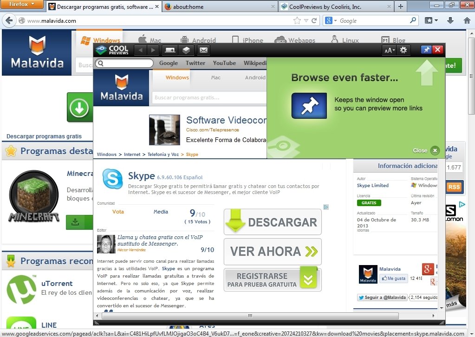Click the preview Buscar programas gratis search field
Viewport: 475px width, 337px height.
(209, 97)
